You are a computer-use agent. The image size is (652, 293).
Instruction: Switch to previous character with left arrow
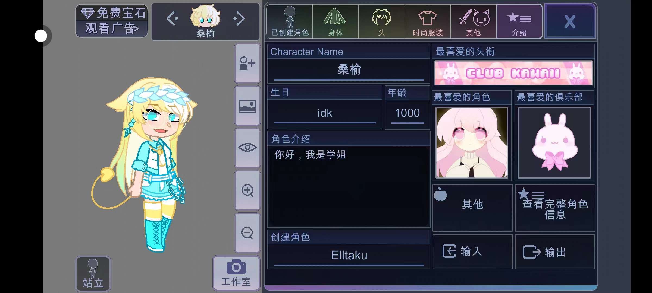(172, 19)
